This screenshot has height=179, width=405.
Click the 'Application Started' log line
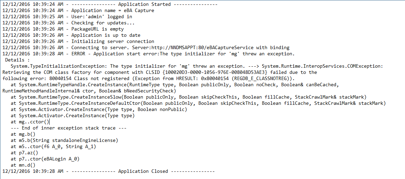(x=110, y=4)
